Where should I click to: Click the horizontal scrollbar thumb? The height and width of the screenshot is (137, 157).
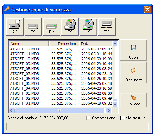[60, 111]
